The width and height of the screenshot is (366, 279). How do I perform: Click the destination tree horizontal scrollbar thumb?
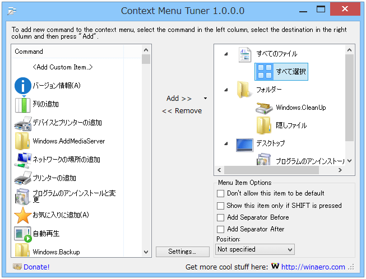tap(271, 170)
